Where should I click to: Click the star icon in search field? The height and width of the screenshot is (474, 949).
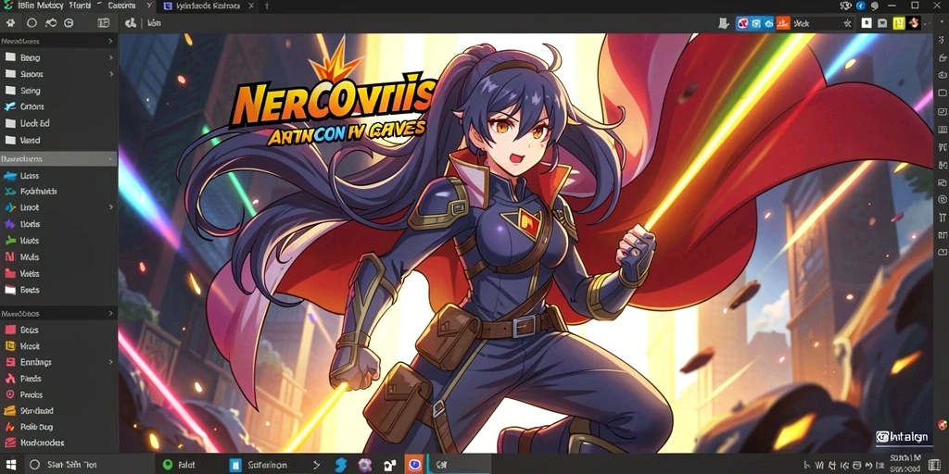847,23
